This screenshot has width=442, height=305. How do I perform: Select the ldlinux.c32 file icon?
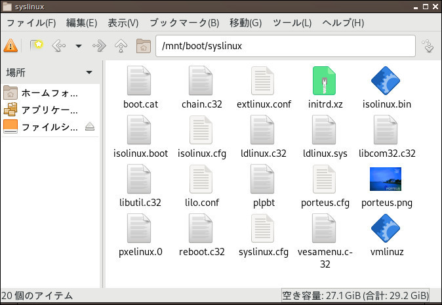pos(262,129)
